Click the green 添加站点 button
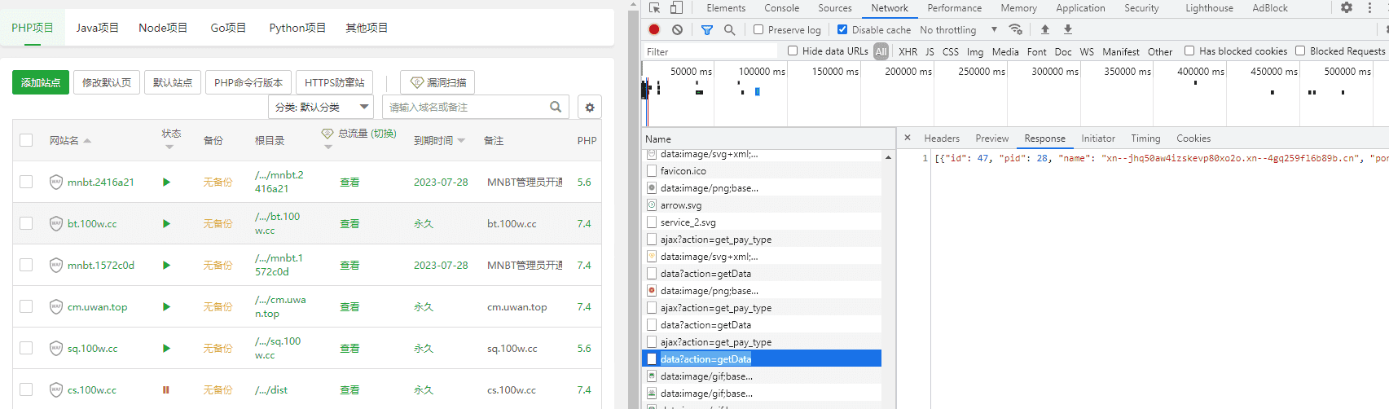Screen dimensions: 1389x409 (41, 83)
